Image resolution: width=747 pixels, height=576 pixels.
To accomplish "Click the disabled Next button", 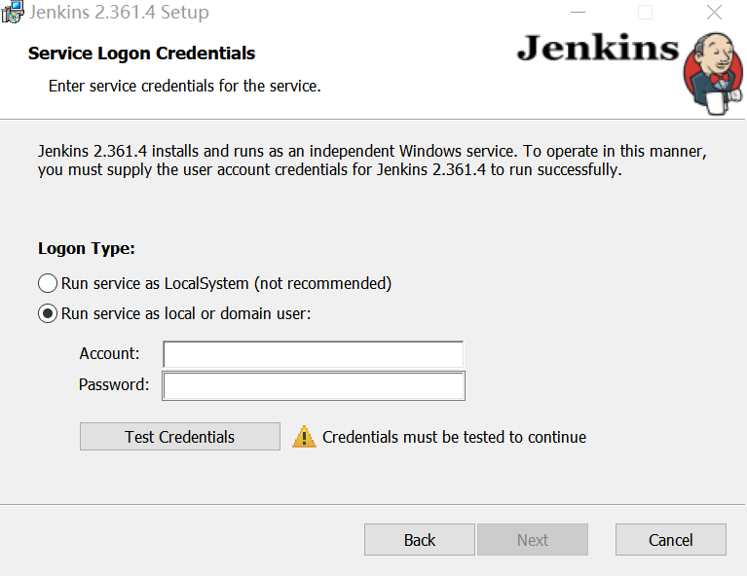I will pyautogui.click(x=533, y=540).
